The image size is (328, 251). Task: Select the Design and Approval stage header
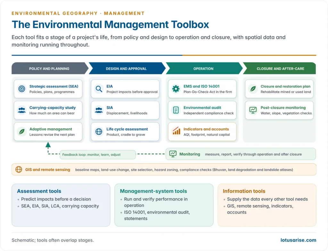pyautogui.click(x=127, y=69)
